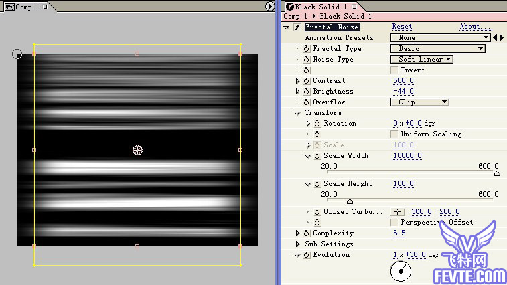The height and width of the screenshot is (285, 507).
Task: Toggle Scale Width stopwatch
Action: click(x=317, y=155)
